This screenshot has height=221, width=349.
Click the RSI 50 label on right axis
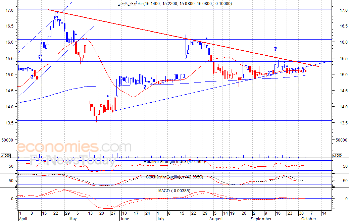point(345,166)
